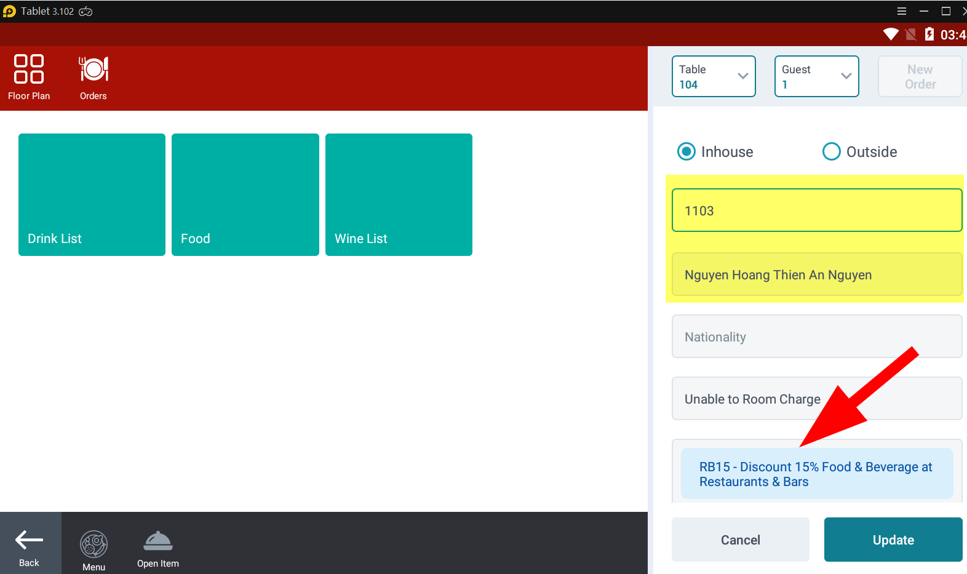Click the New Order button
967x574 pixels.
click(920, 76)
